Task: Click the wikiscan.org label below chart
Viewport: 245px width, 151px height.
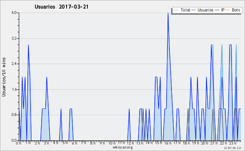Action: tap(122, 147)
